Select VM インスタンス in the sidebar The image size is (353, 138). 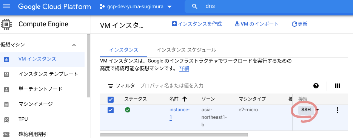click(42, 59)
